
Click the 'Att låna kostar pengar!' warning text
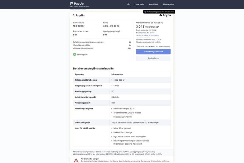coord(90,159)
